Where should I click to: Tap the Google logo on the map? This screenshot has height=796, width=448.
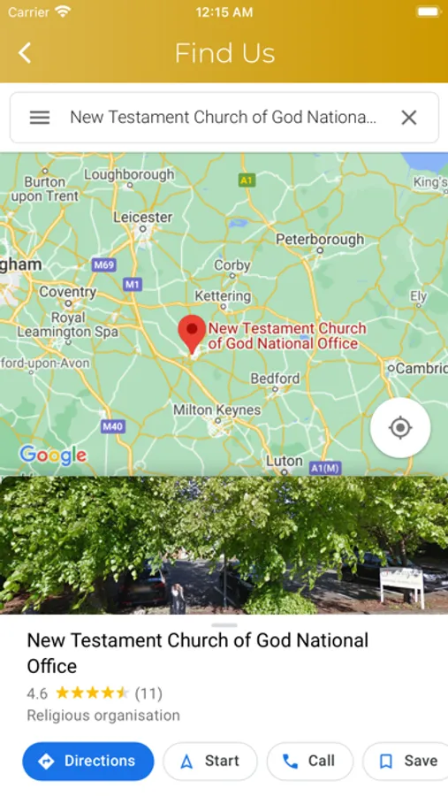pyautogui.click(x=53, y=455)
